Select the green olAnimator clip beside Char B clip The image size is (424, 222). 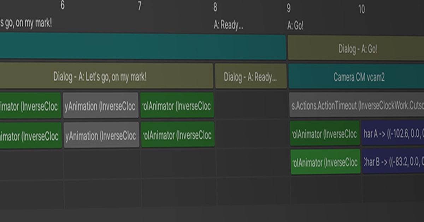[325, 163]
